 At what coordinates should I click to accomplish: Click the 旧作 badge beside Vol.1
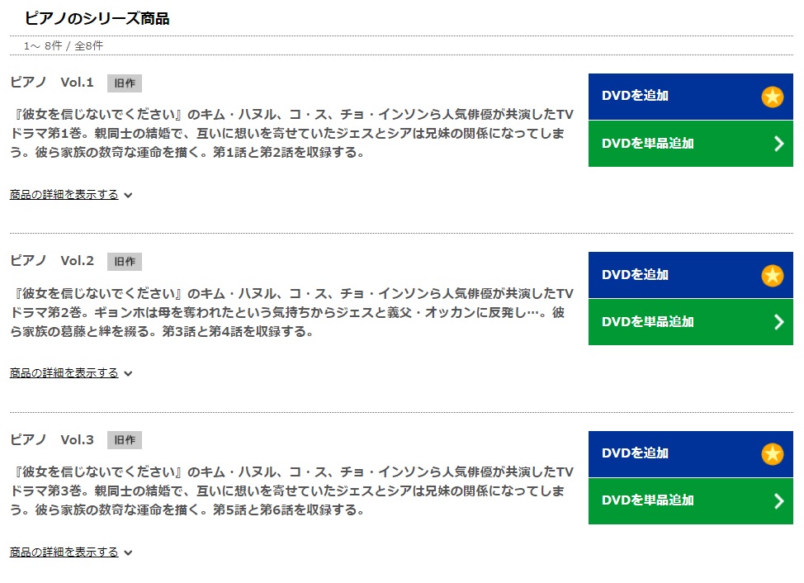(x=125, y=83)
